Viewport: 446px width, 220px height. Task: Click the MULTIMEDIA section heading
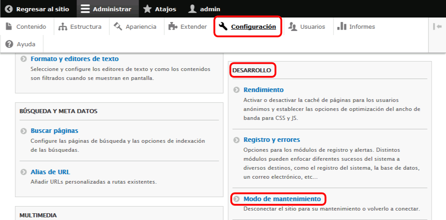click(38, 215)
